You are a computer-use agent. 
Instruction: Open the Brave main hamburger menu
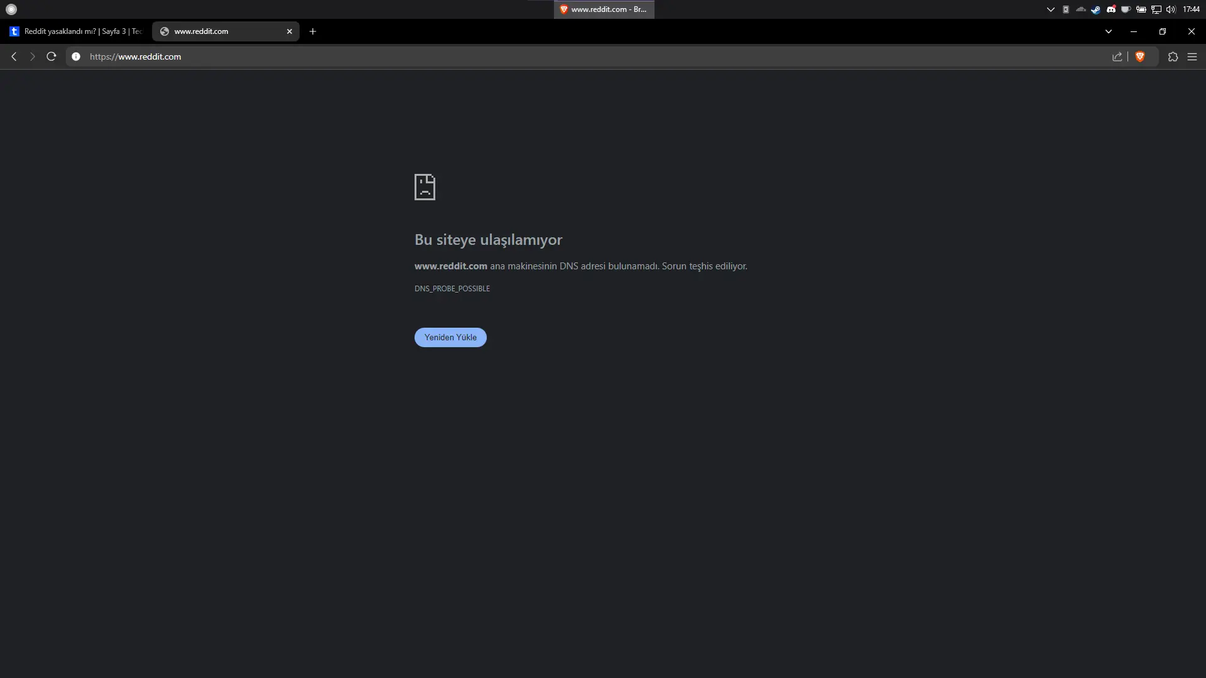tap(1192, 56)
